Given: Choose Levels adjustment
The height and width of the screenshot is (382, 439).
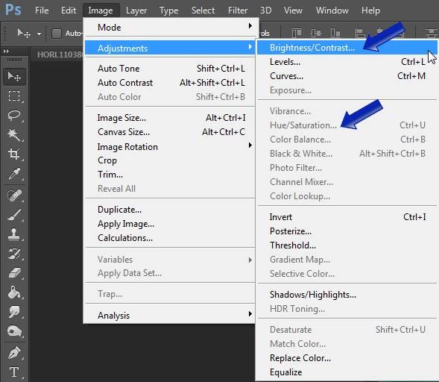Looking at the screenshot, I should click(347, 62).
